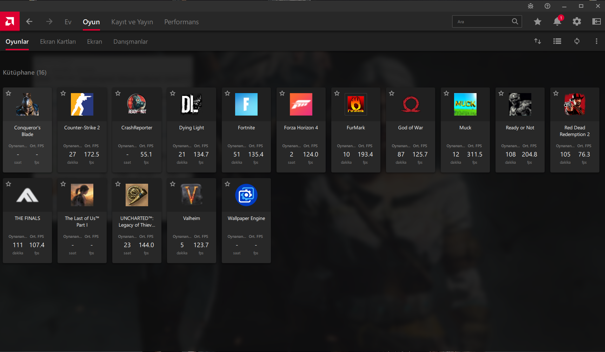Open the Ev tab
Image resolution: width=605 pixels, height=352 pixels.
coord(68,22)
